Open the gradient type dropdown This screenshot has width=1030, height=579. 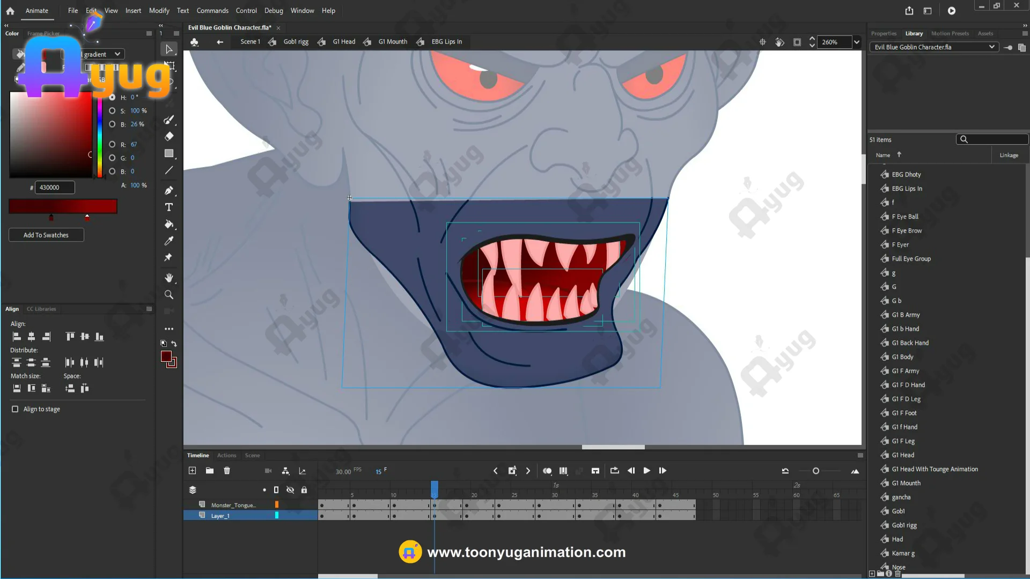coord(117,54)
